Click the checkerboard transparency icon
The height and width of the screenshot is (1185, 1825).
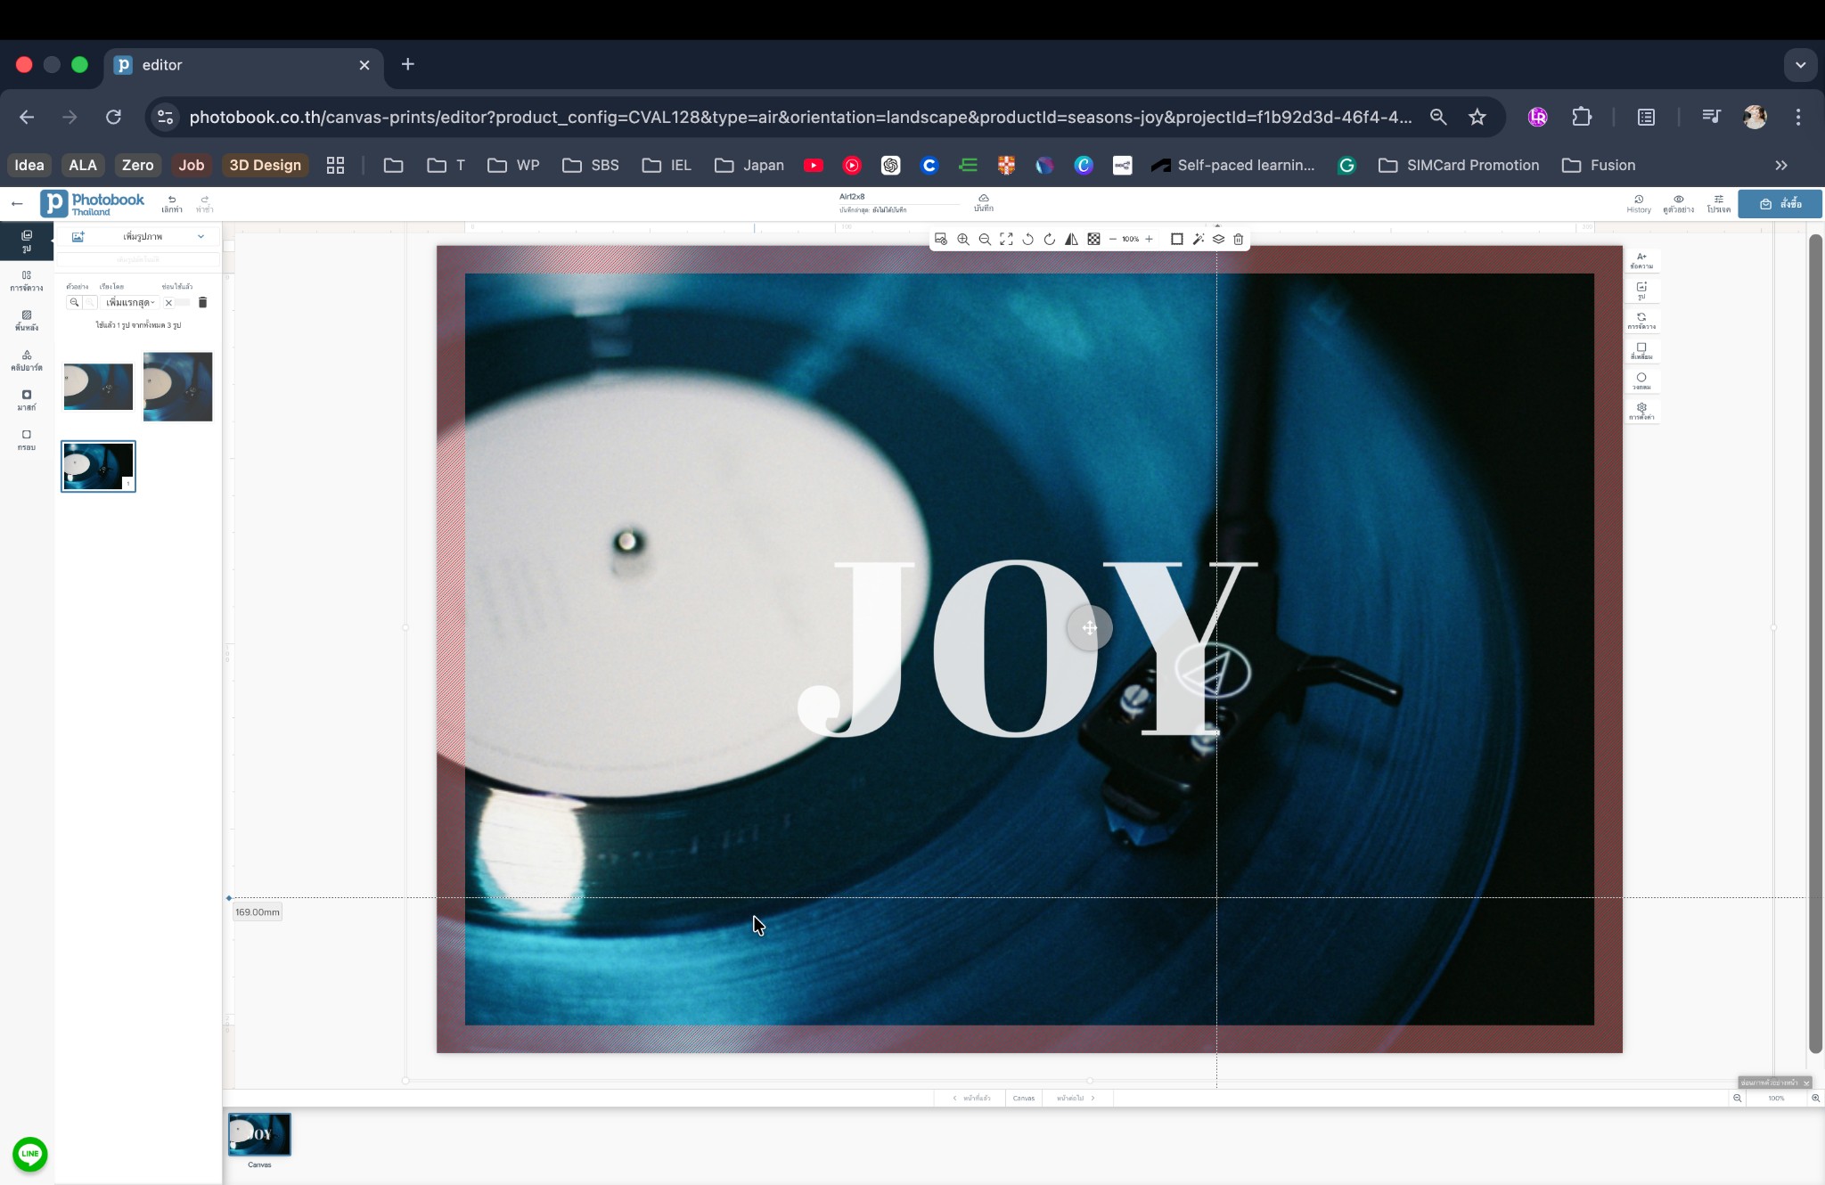click(1093, 239)
